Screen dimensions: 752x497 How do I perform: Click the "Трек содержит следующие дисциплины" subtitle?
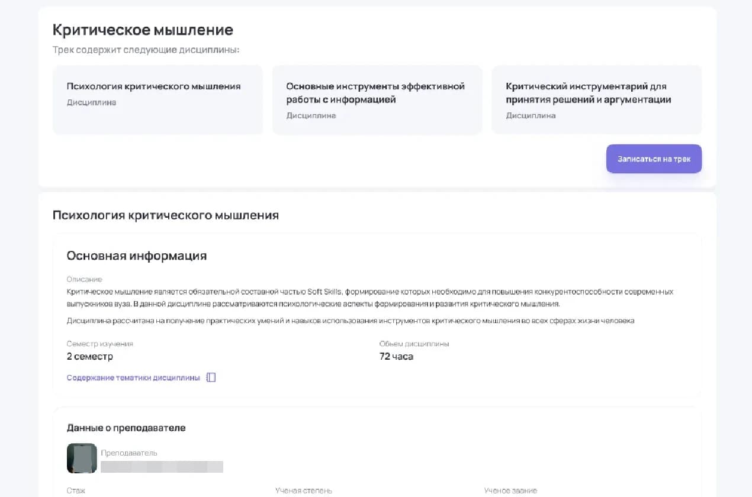pyautogui.click(x=146, y=50)
